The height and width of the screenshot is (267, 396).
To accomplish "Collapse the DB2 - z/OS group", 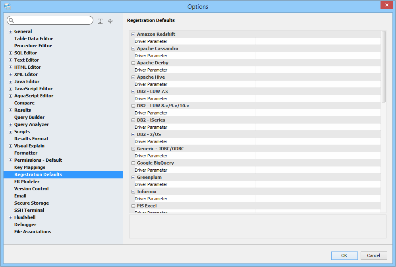I will [133, 135].
